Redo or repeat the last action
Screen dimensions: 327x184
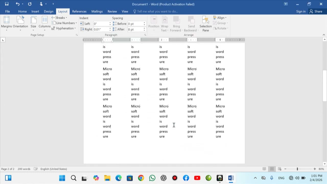(x=30, y=4)
